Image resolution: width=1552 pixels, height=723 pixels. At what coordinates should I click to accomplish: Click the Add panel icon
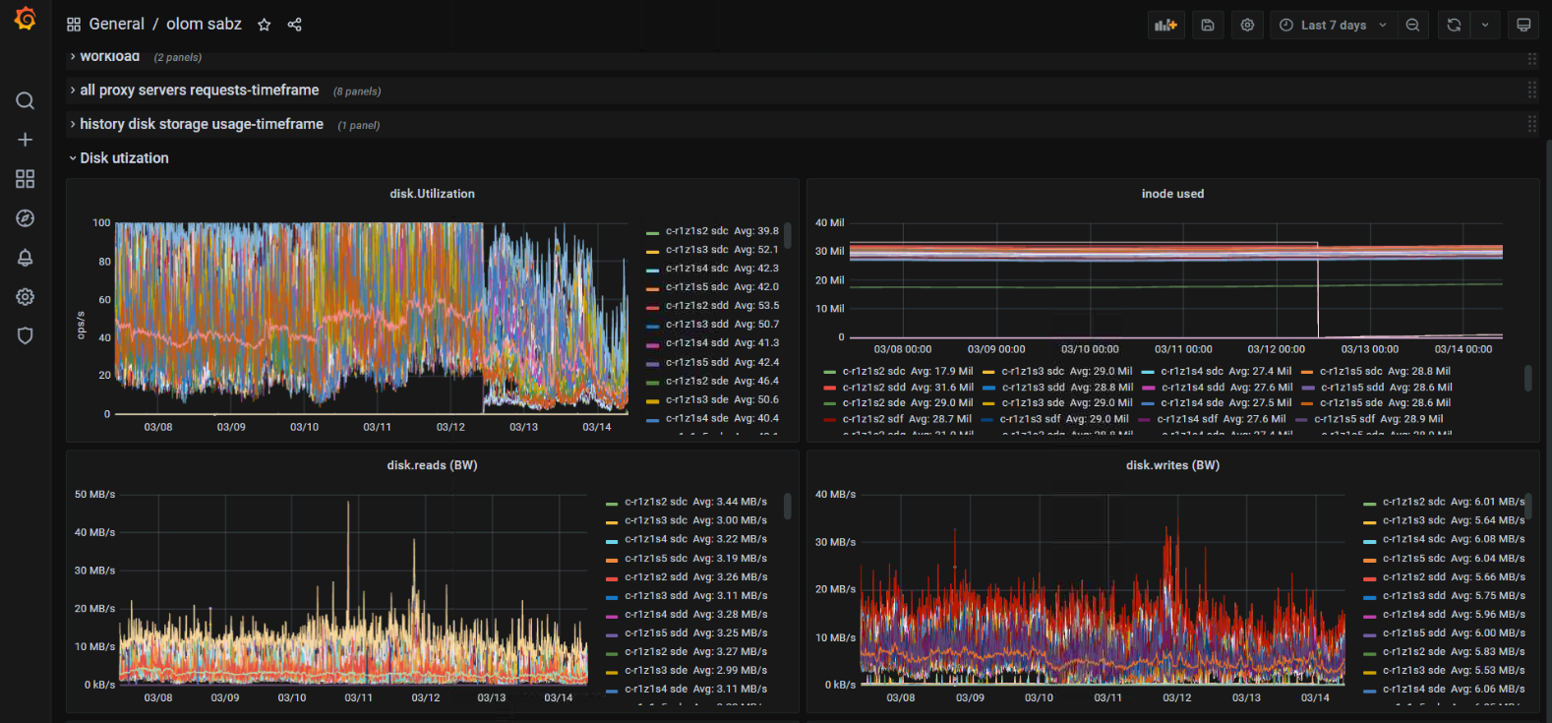pos(1165,26)
